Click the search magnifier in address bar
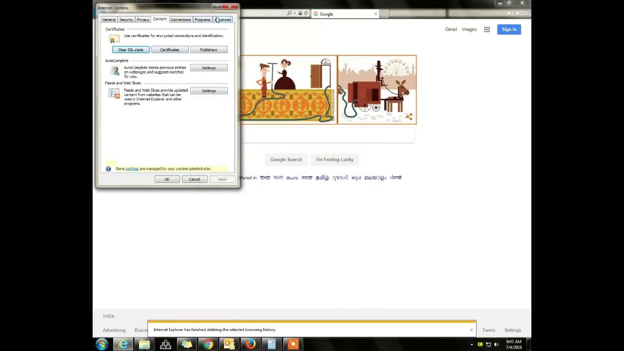Image resolution: width=624 pixels, height=351 pixels. click(289, 14)
